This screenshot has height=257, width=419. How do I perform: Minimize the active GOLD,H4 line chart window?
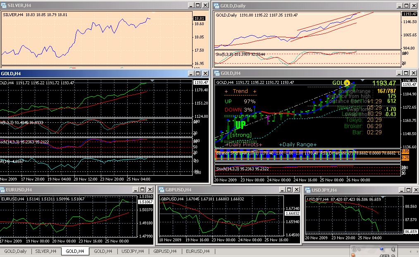(191, 74)
